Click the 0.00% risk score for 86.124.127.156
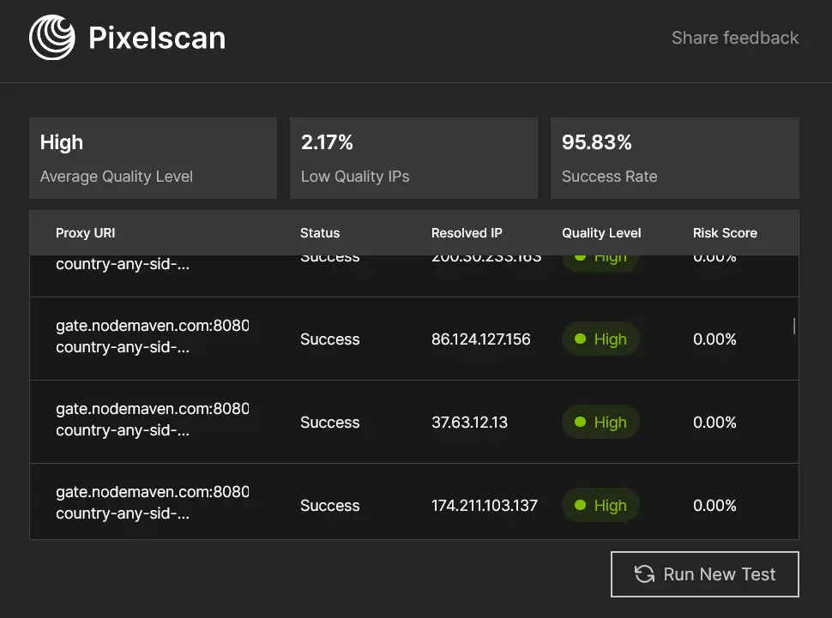 point(714,339)
